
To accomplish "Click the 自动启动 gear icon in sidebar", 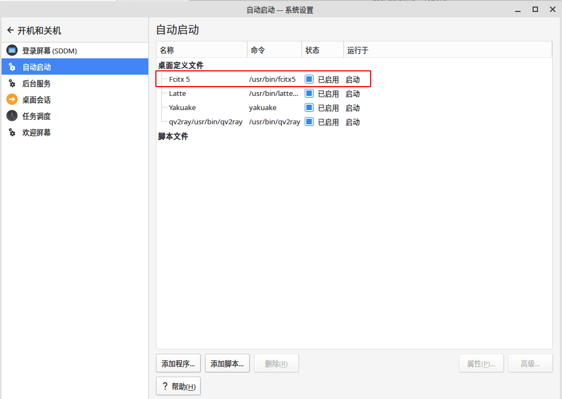I will pos(12,67).
